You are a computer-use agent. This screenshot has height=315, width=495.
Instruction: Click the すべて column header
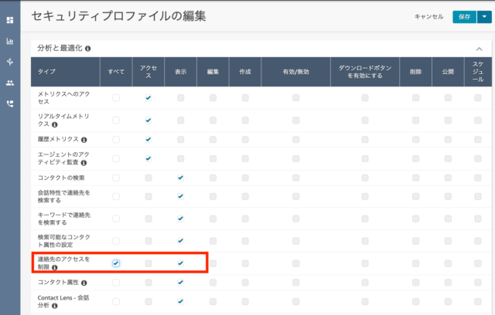(116, 72)
